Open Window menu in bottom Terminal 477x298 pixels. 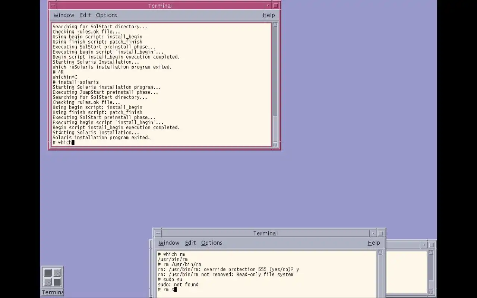[x=169, y=243]
